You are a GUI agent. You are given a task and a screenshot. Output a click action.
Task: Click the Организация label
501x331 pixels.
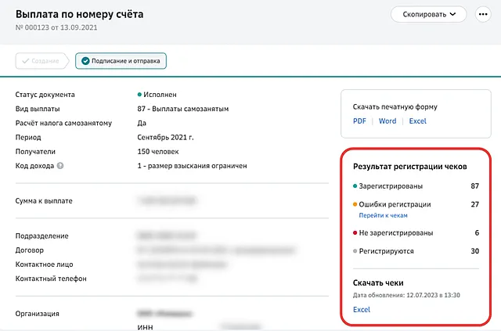coord(37,314)
